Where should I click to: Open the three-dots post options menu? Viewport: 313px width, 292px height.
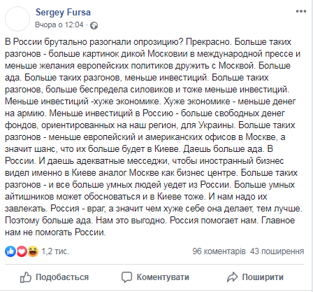tap(301, 11)
